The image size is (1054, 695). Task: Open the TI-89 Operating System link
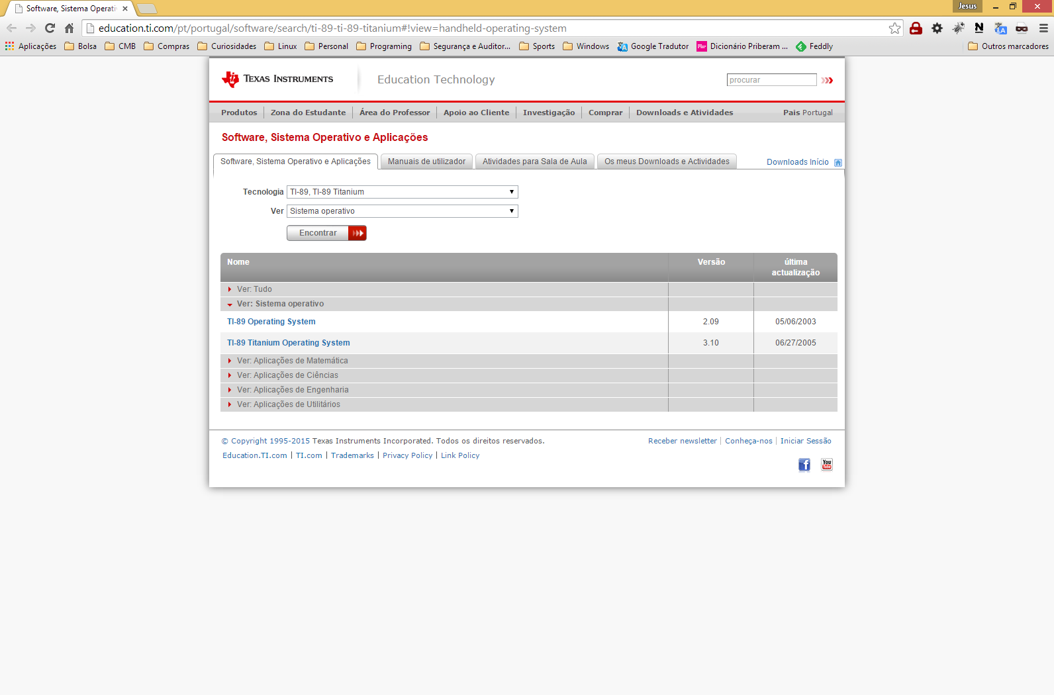point(271,322)
